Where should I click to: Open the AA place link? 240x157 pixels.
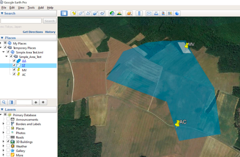click(x=24, y=61)
